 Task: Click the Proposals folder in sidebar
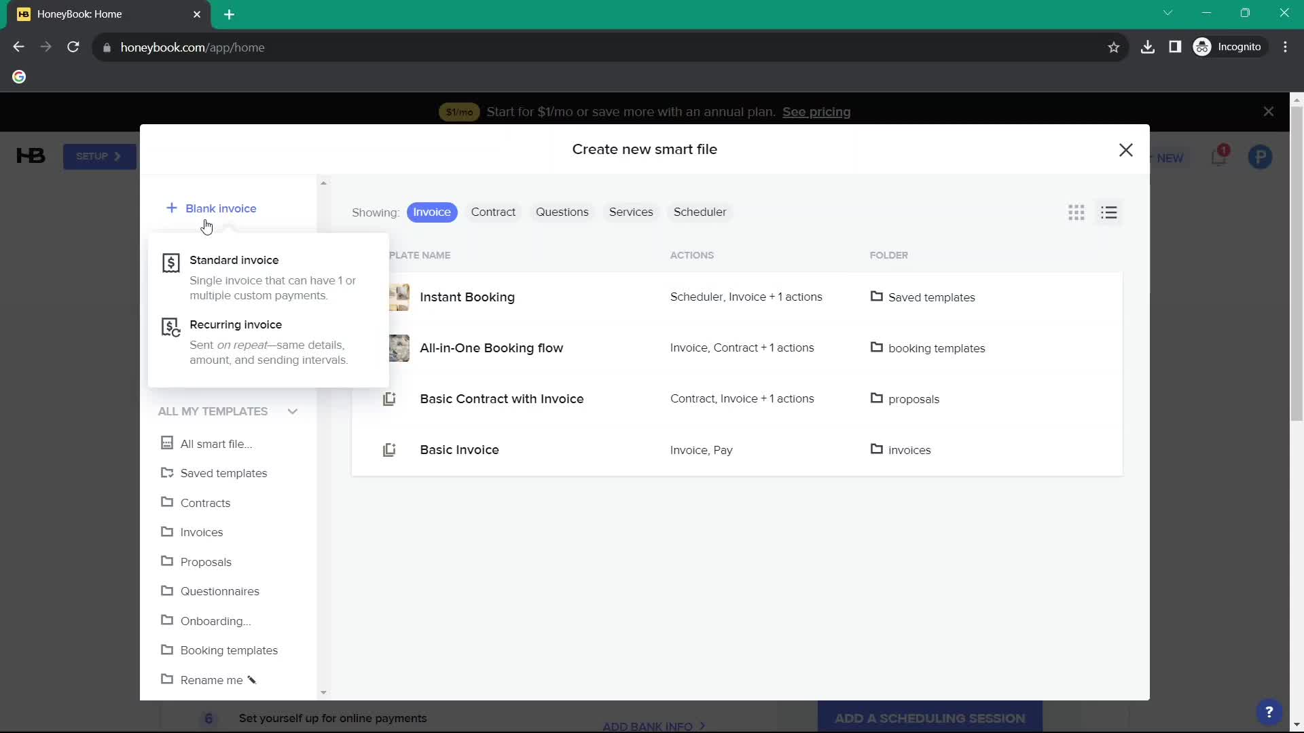(x=205, y=561)
